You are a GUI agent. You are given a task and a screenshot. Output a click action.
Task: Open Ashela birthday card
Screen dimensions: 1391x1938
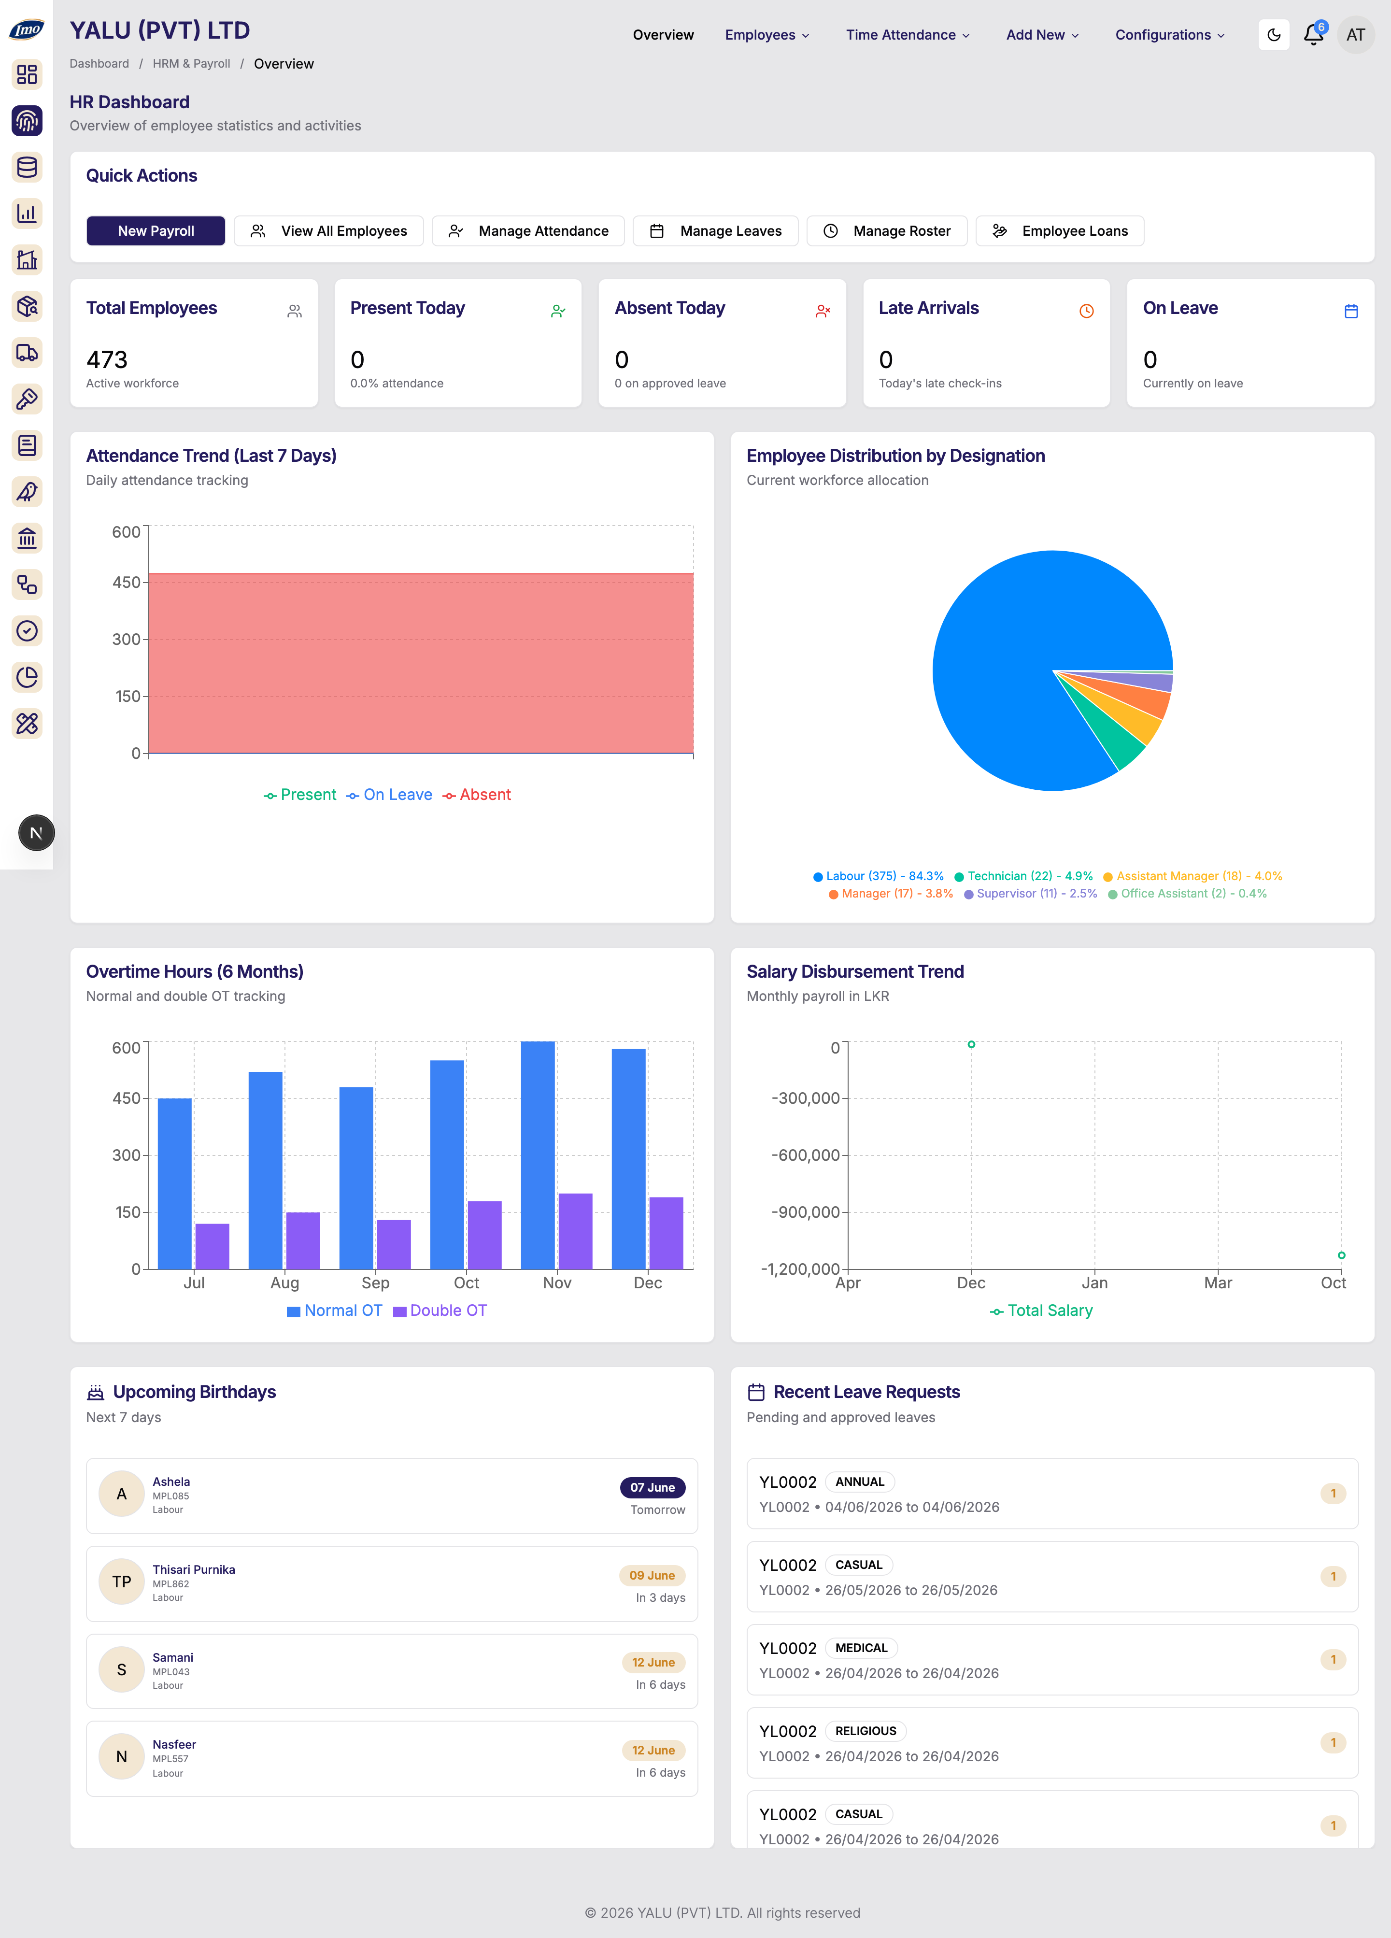click(x=392, y=1496)
